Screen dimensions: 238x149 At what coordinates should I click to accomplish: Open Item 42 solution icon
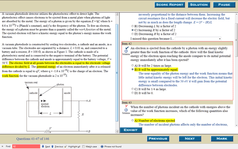[126, 51]
